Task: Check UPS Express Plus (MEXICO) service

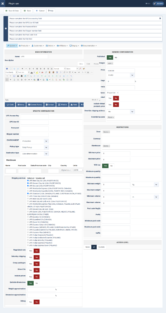Action: [x=28, y=232]
